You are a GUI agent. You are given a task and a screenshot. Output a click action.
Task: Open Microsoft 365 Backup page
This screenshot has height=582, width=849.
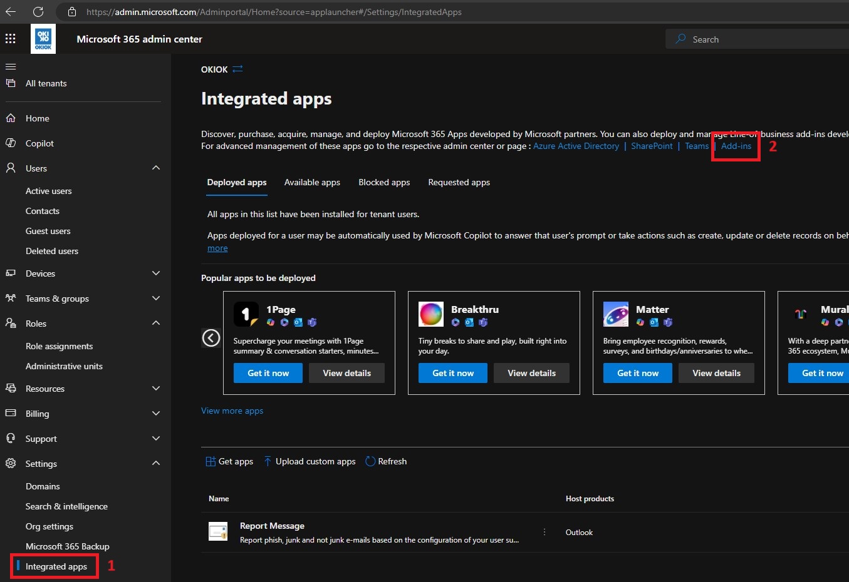click(x=68, y=546)
